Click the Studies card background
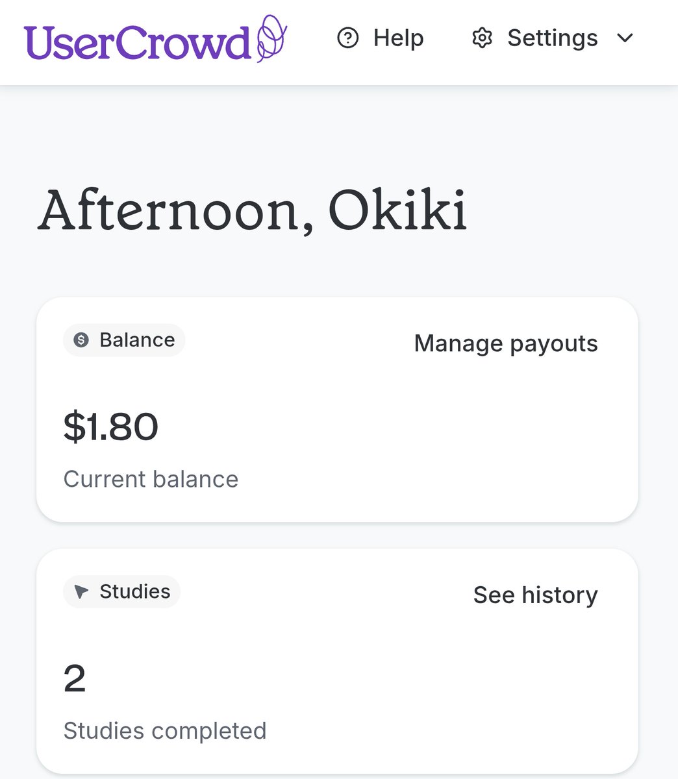The image size is (678, 779). (x=337, y=661)
